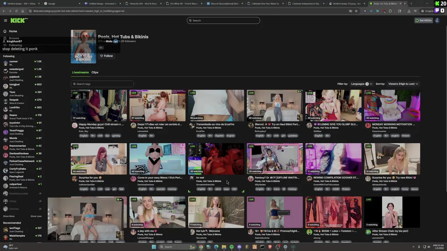
Task: Open 'After Stream Chek my bio' thumbnail
Action: click(x=392, y=212)
